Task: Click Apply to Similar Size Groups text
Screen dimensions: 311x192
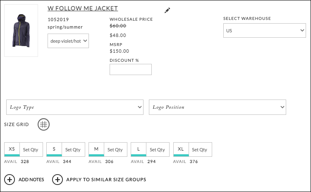Action: 106,180
